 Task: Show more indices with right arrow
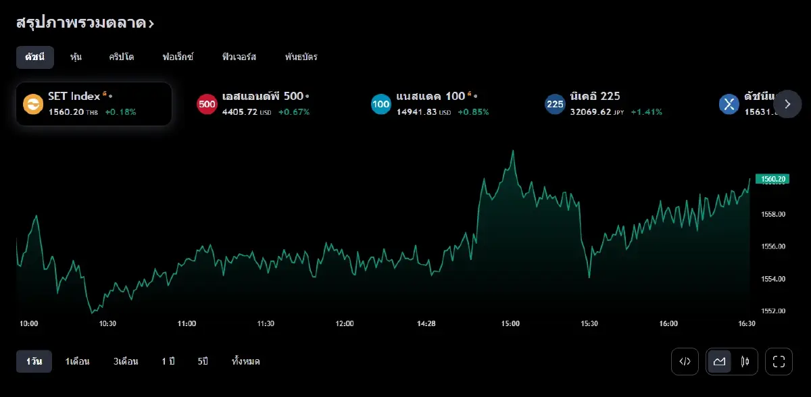[787, 104]
